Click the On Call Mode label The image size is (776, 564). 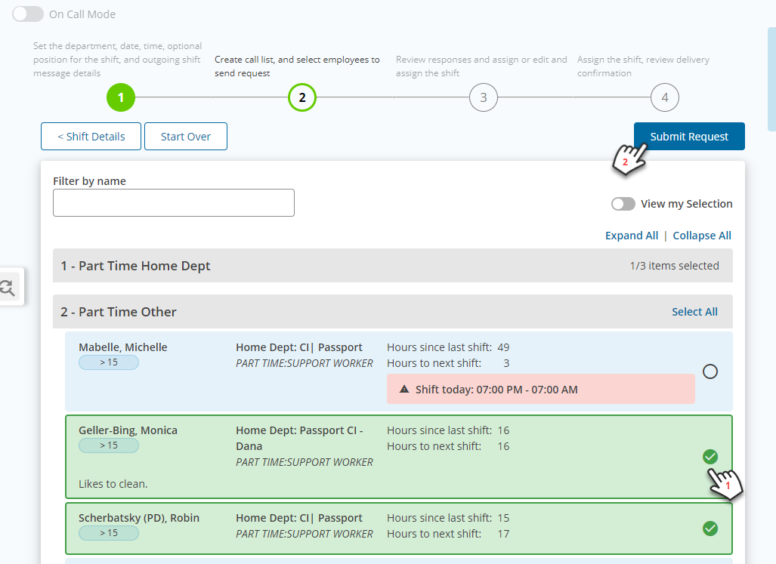tap(82, 14)
